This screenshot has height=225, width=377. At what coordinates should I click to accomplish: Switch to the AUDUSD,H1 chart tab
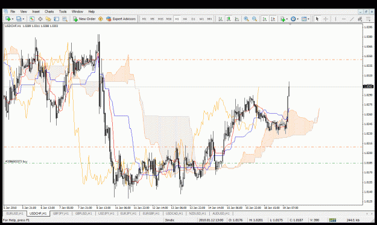click(x=221, y=214)
